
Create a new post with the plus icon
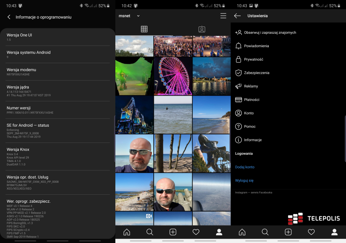click(x=173, y=232)
